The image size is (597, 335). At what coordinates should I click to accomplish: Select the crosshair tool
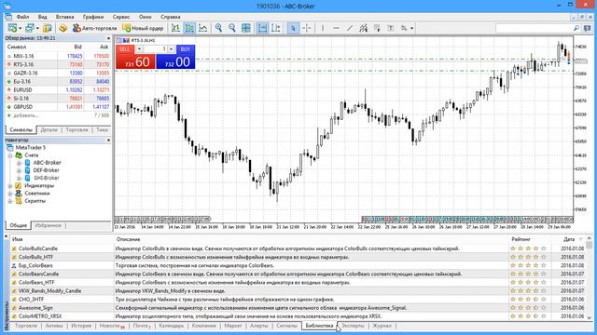pos(307,28)
